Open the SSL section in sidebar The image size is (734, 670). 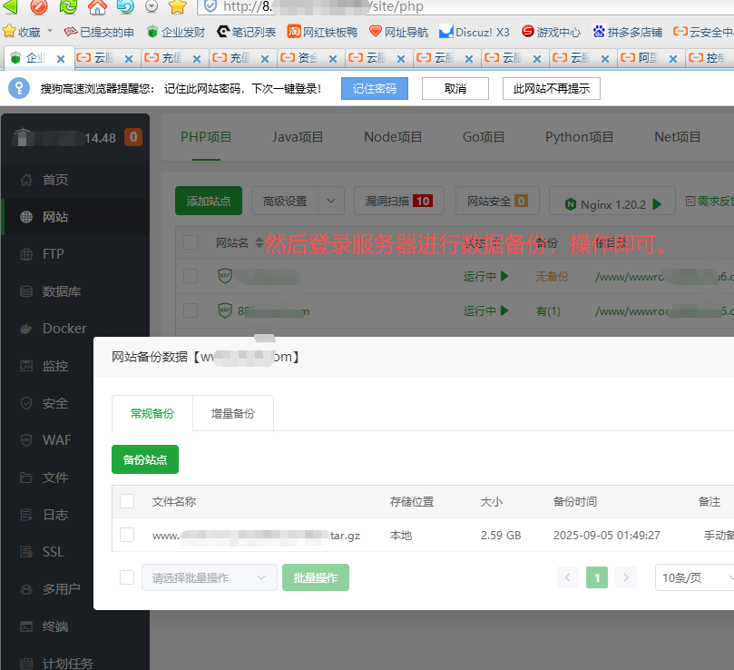53,552
